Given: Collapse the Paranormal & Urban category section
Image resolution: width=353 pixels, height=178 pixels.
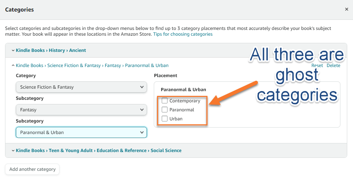Looking at the screenshot, I should [x=92, y=66].
